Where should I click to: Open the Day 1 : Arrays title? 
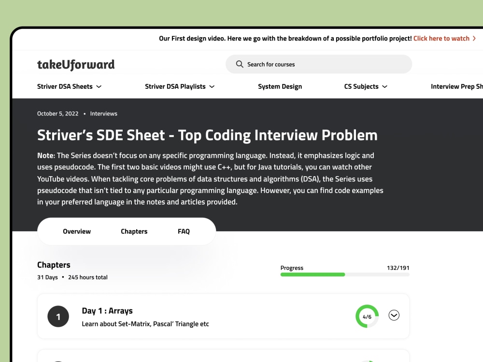point(107,311)
